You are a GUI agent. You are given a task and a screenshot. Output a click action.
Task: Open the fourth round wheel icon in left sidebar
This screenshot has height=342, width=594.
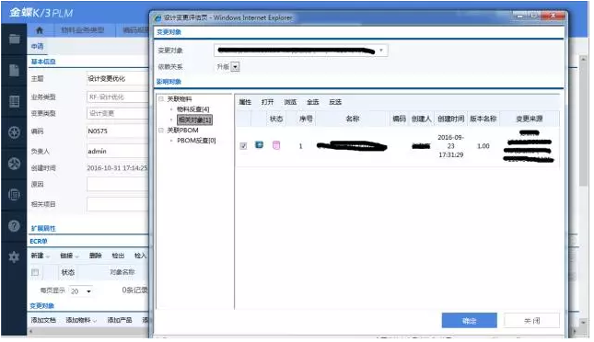(15, 132)
